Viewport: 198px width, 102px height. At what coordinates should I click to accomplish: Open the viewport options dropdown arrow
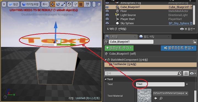tap(4, 4)
